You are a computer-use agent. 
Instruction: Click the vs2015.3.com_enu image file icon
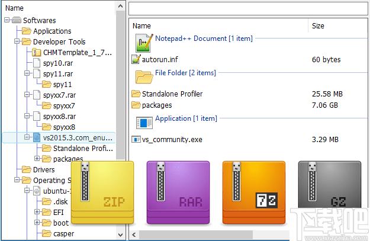37,137
